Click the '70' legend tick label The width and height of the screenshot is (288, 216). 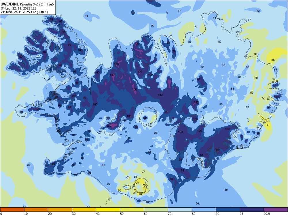[x=170, y=214]
